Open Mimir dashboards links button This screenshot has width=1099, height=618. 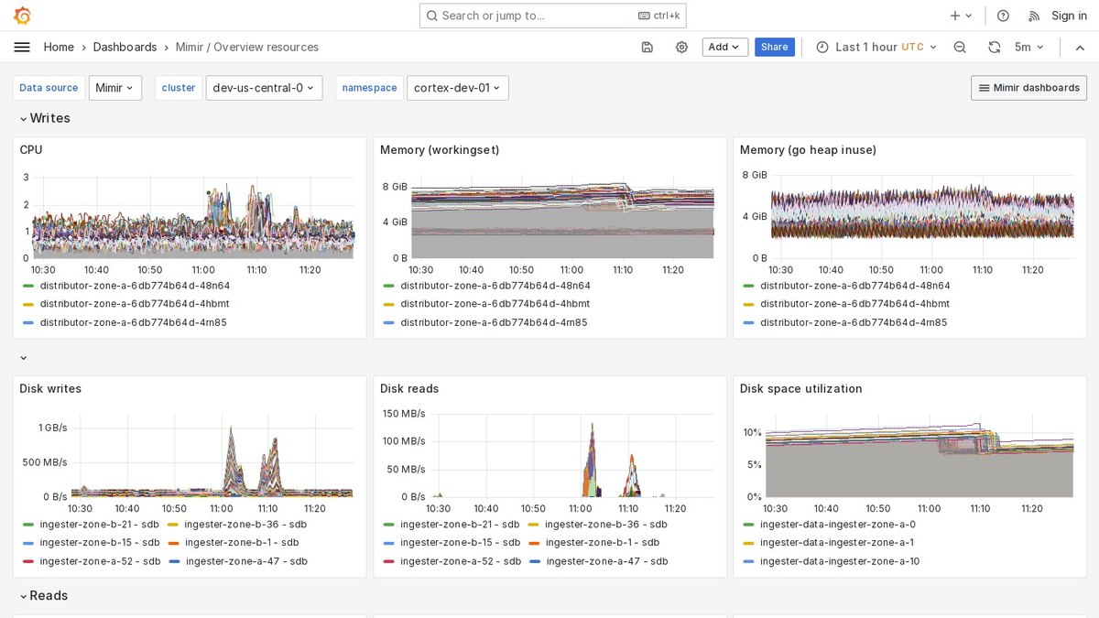1028,88
